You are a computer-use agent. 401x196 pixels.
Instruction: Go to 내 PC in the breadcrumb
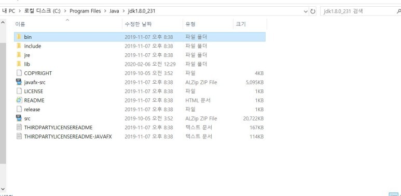(x=9, y=11)
